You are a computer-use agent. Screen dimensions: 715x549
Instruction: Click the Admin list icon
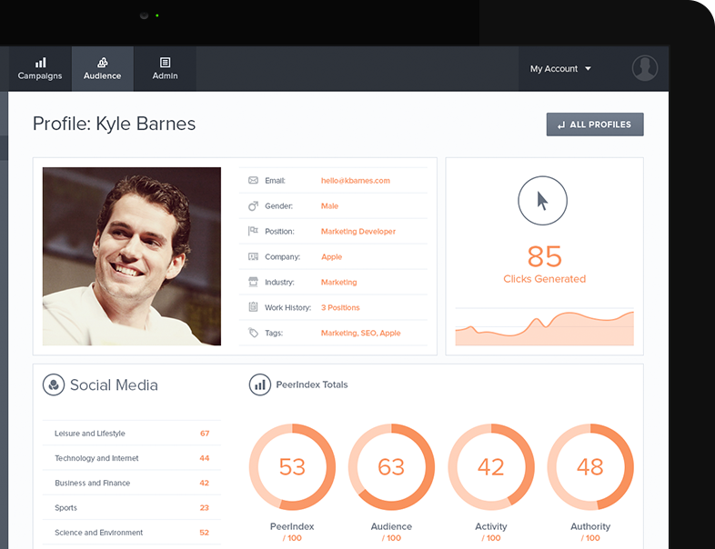click(165, 62)
